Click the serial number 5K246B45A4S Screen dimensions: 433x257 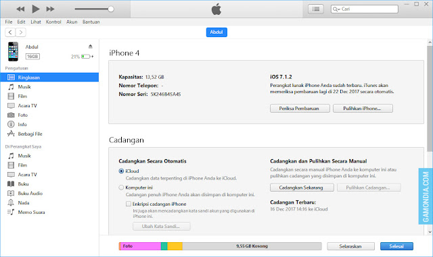[x=165, y=94]
